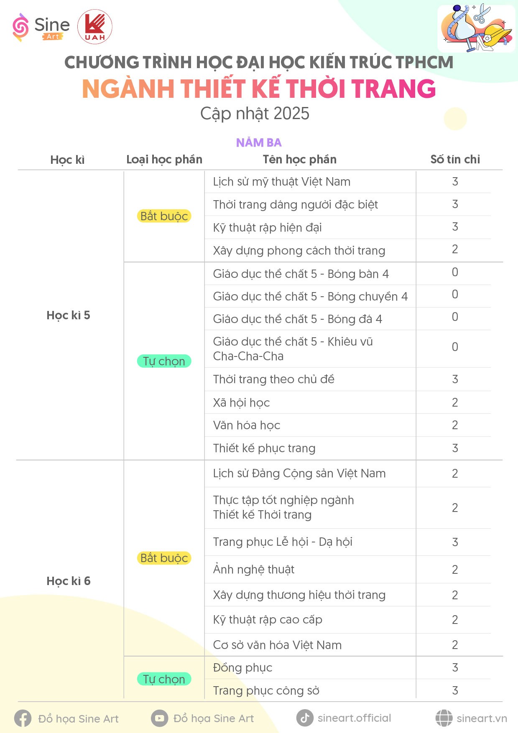Click the Học kì 6 Bắt buộc tag
518x733 pixels.
pyautogui.click(x=164, y=558)
